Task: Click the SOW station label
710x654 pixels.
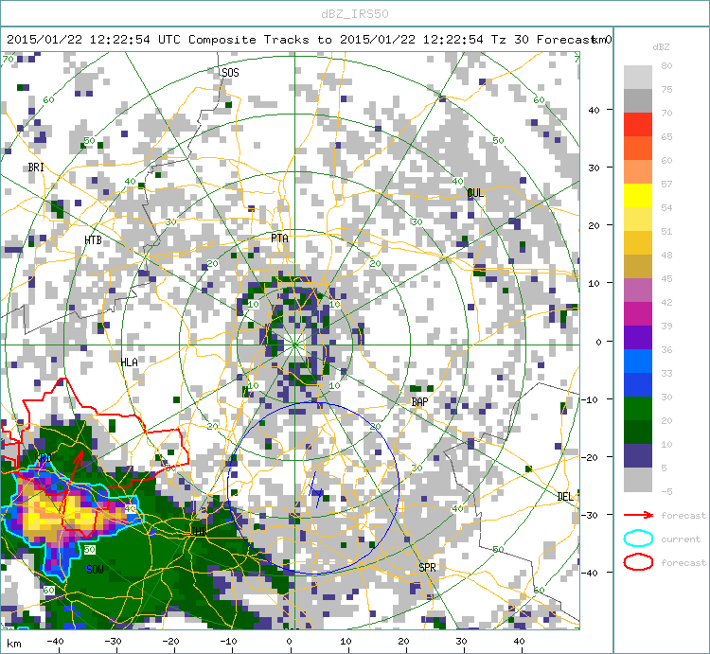Action: point(95,570)
